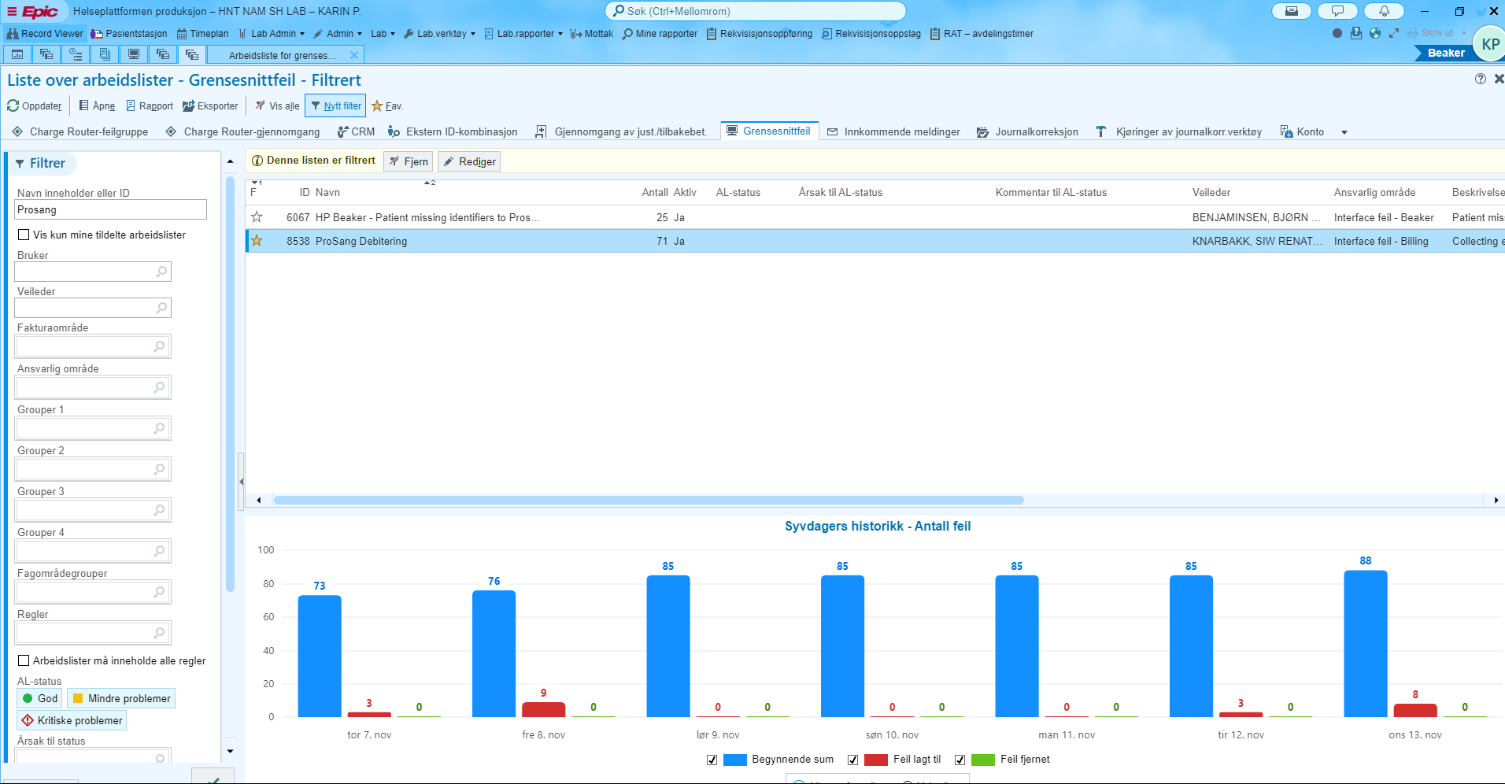Screen dimensions: 1505x784
Task: Toggle Feil lagt til chart series checkbox
Action: pos(852,760)
